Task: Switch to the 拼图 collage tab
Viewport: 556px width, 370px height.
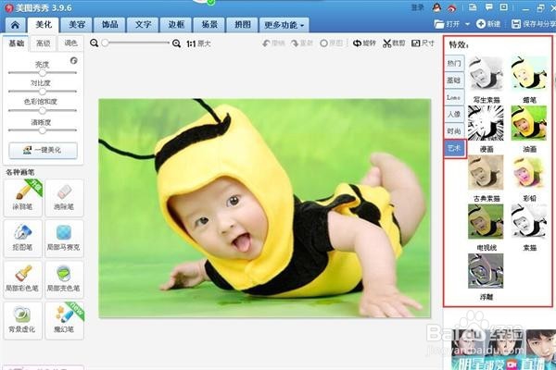Action: click(243, 25)
